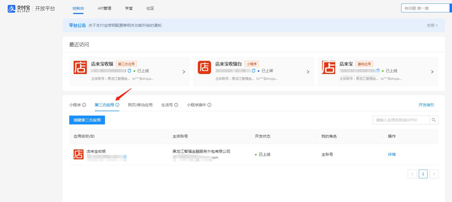Click the search magnifier icon button

coord(434,120)
